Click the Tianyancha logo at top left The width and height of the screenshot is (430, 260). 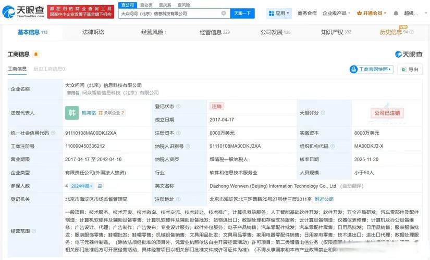coord(23,11)
